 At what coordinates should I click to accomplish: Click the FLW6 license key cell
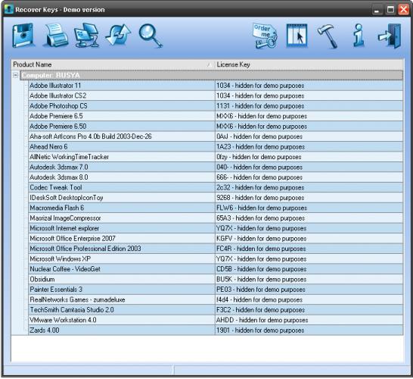309,208
